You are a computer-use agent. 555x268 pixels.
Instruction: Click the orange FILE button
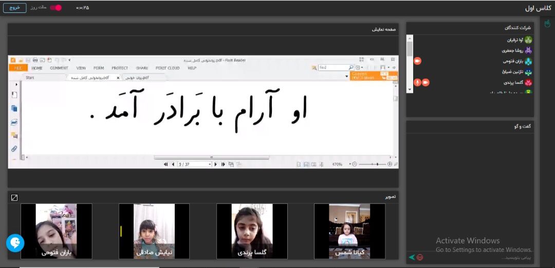click(x=18, y=68)
